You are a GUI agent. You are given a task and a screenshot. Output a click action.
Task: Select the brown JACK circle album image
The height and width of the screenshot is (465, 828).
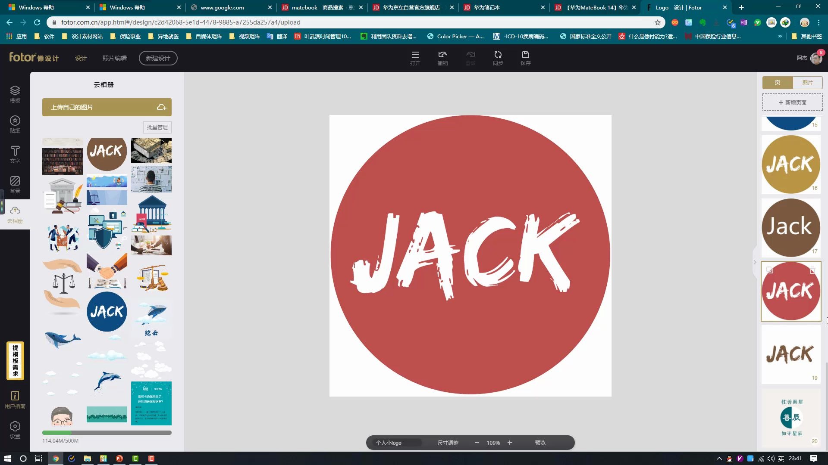pos(107,154)
